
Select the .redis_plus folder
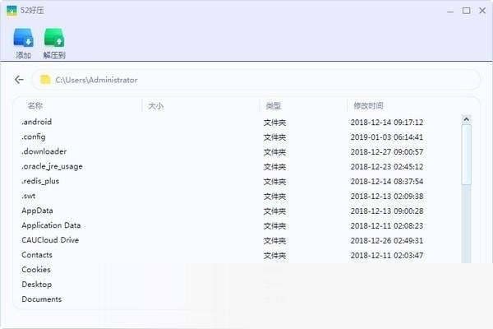point(40,181)
